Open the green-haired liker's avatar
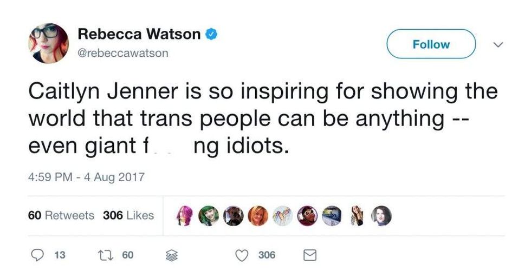This screenshot has width=531, height=278. pos(209,215)
